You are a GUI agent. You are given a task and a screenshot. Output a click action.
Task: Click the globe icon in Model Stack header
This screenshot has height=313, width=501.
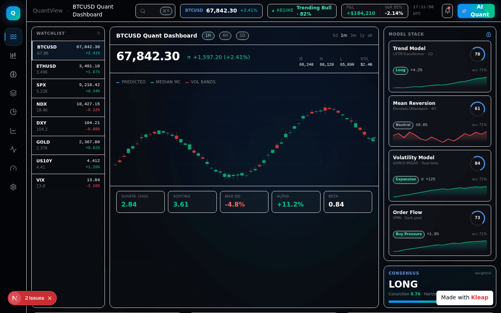(488, 34)
